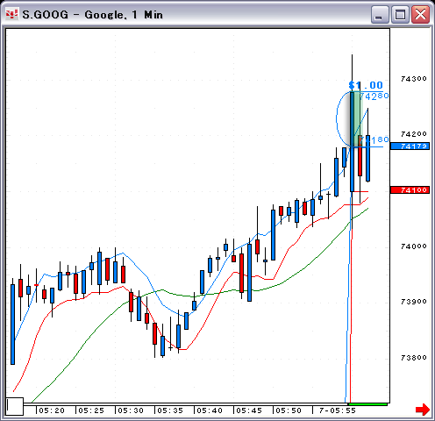Click the small white box at bottom left
The image size is (435, 421).
tap(15, 406)
